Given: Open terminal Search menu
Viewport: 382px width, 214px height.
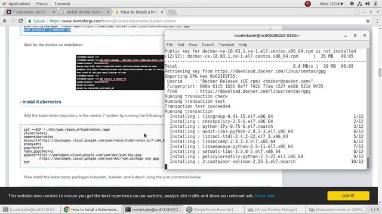Looking at the screenshot, I should [208, 45].
